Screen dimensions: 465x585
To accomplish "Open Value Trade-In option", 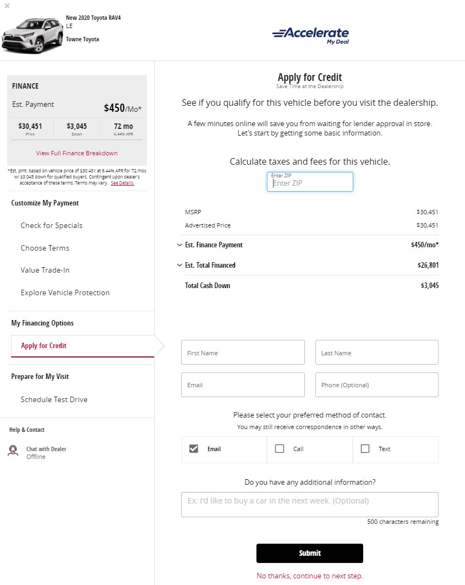I will [45, 270].
